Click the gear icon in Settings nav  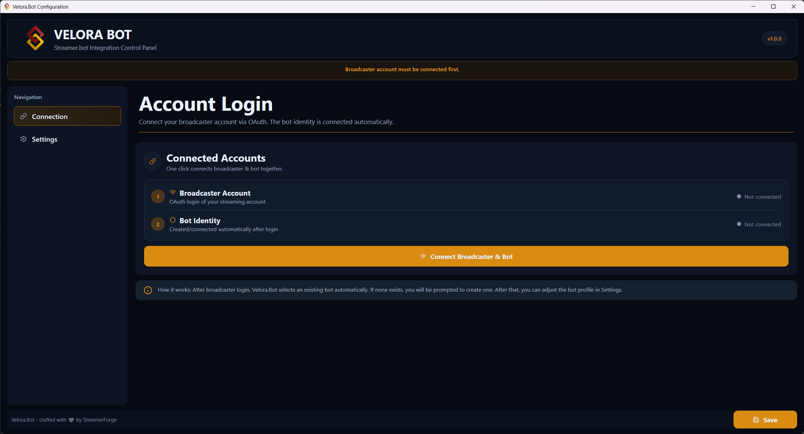(23, 139)
